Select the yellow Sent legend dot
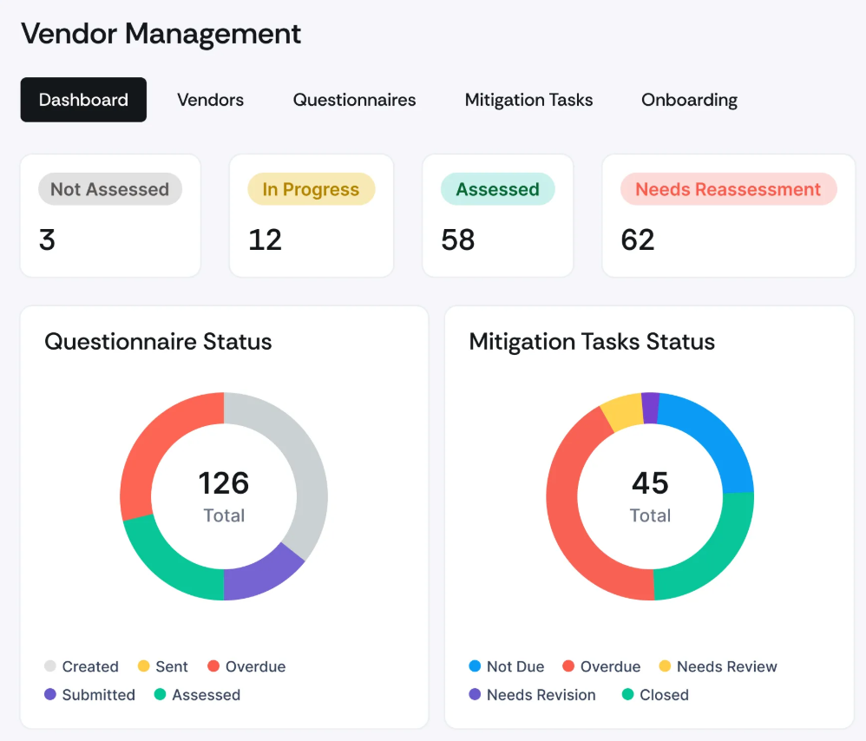The height and width of the screenshot is (741, 866). click(x=144, y=666)
